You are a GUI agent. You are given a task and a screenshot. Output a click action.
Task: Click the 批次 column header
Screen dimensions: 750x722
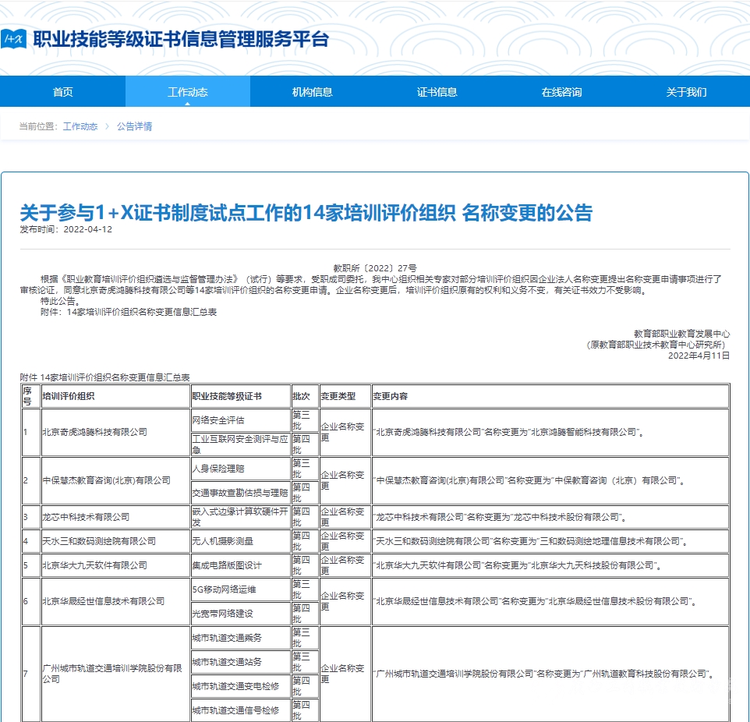tap(305, 396)
